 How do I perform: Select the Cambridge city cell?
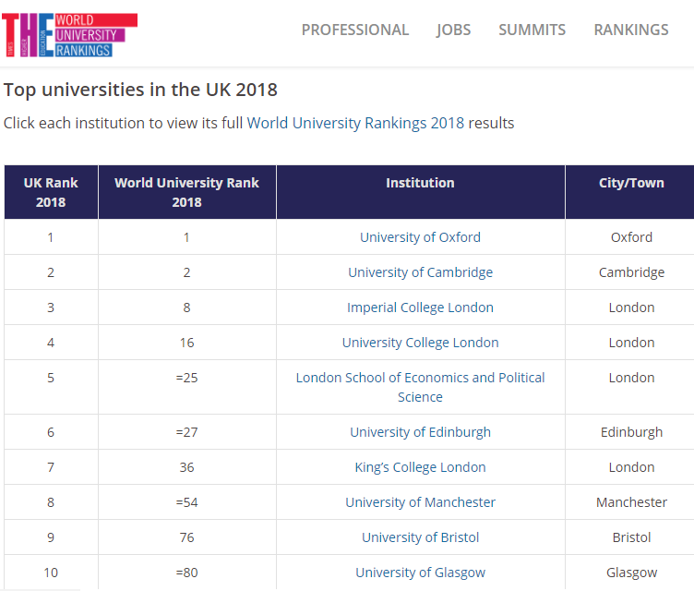click(631, 272)
